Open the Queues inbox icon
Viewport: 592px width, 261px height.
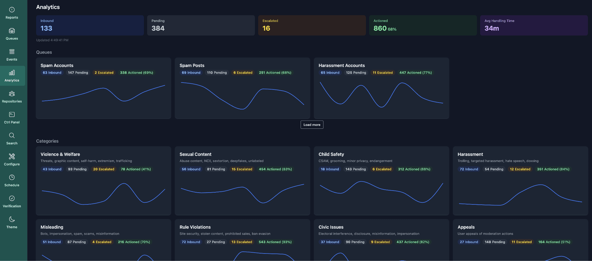tap(12, 31)
